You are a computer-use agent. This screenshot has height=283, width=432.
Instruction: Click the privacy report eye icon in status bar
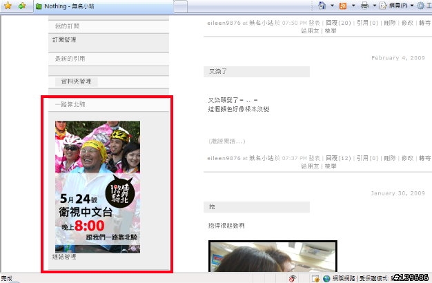(x=293, y=278)
